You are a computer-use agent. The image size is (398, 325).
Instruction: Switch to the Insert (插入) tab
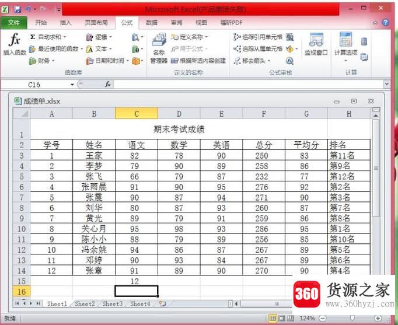tap(65, 23)
